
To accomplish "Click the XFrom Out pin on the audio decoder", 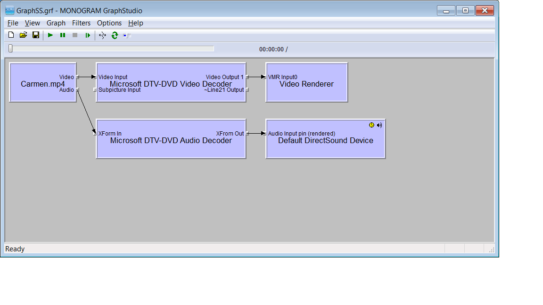I will (x=247, y=134).
